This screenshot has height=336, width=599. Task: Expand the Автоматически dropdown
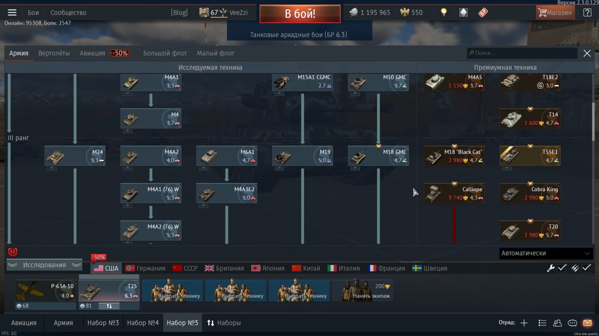pyautogui.click(x=546, y=253)
